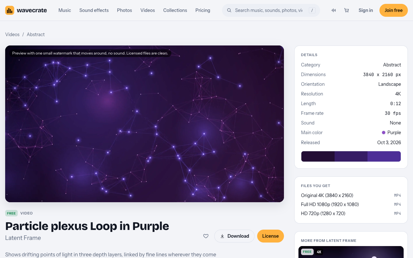Click the None value in the Sound row

395,123
